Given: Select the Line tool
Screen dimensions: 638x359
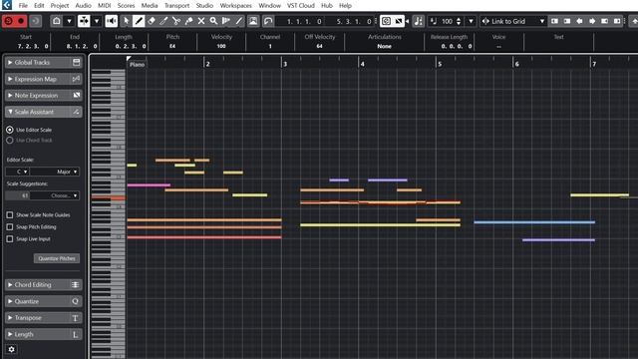Looking at the screenshot, I should click(239, 21).
